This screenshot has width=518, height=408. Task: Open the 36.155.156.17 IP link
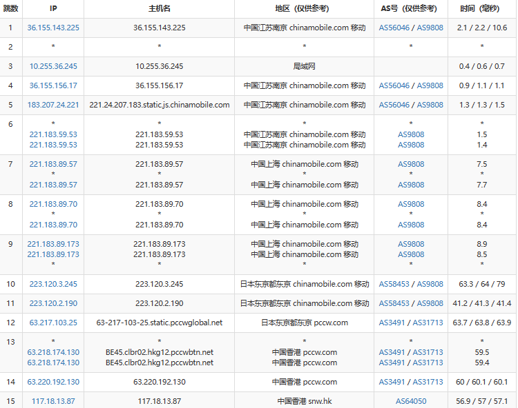tap(53, 85)
